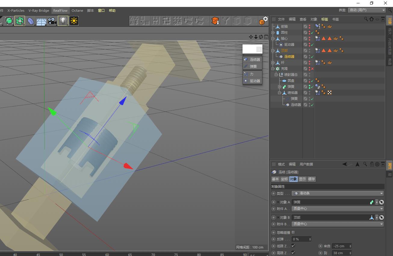Click back arrow in Attributes panel
Image resolution: width=393 pixels, height=256 pixels.
pos(345,164)
